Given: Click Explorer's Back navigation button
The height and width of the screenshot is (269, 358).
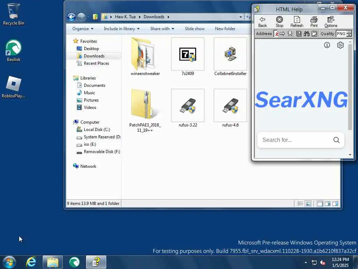Looking at the screenshot, I should pos(71,17).
